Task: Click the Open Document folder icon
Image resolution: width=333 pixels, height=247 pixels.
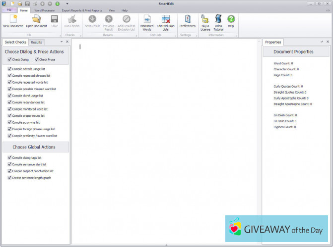Action: point(36,19)
